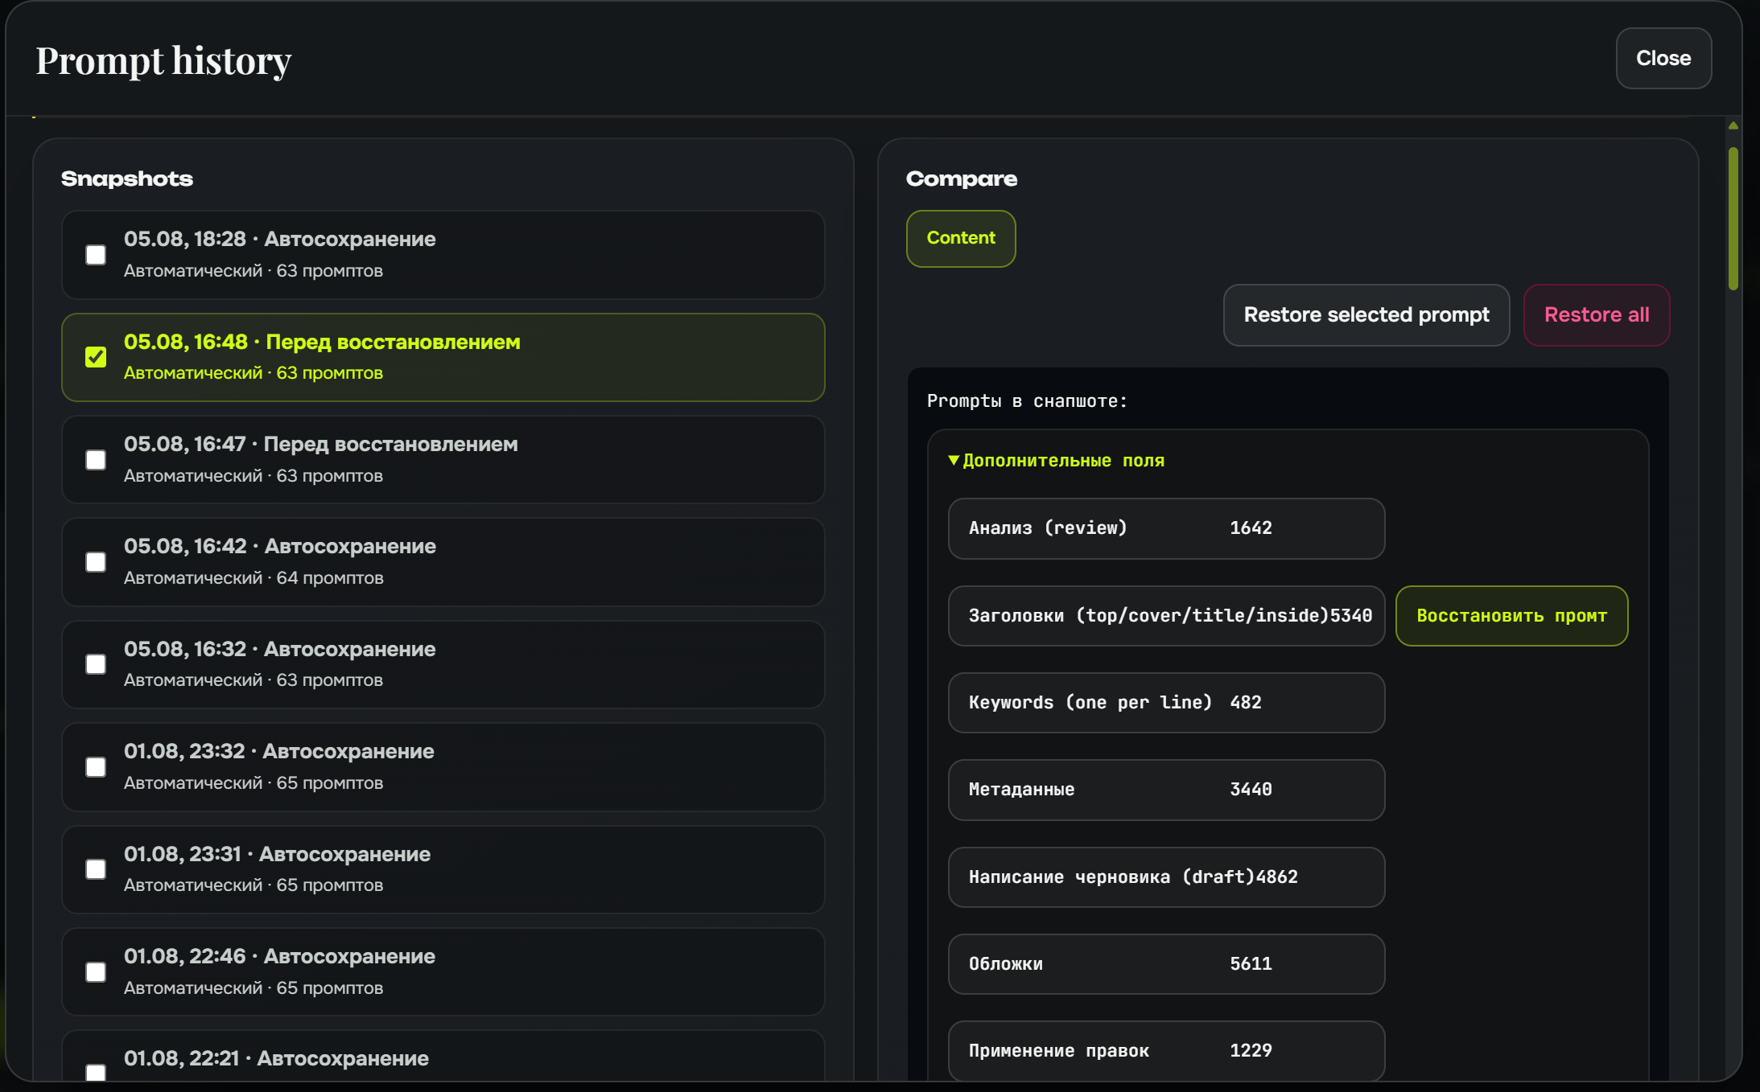
Task: Click snapshot title 05.08, 16:47 Перед восстановлением
Action: [x=320, y=445]
